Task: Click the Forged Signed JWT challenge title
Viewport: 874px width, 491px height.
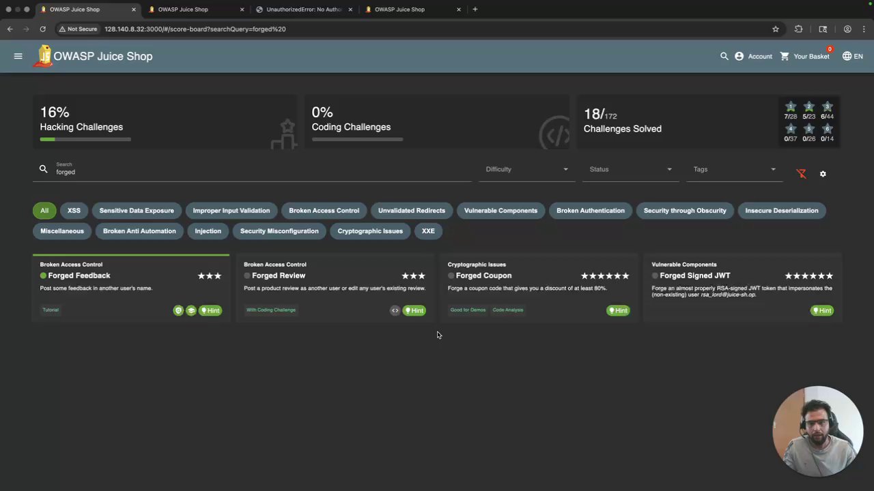Action: (x=695, y=276)
